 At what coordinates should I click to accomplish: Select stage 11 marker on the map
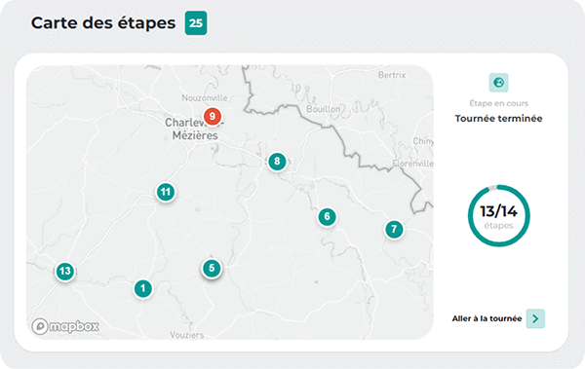[x=166, y=193]
